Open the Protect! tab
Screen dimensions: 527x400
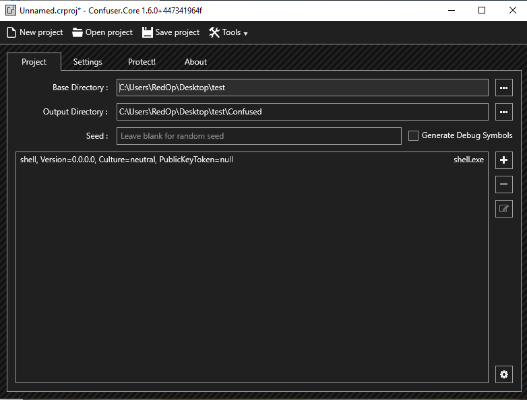(142, 62)
